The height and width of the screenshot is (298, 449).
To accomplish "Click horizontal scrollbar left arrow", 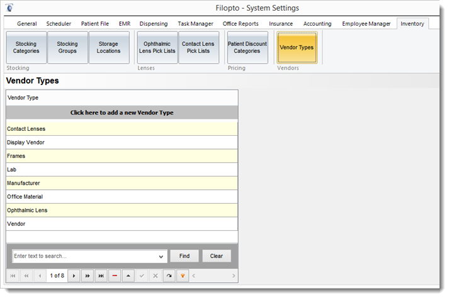I will pos(194,276).
